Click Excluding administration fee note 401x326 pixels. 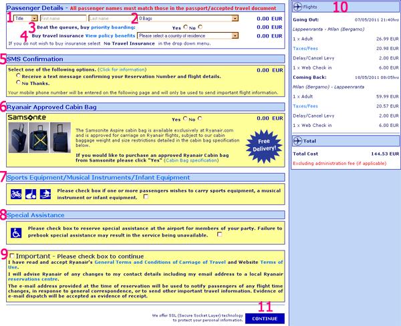pyautogui.click(x=340, y=164)
